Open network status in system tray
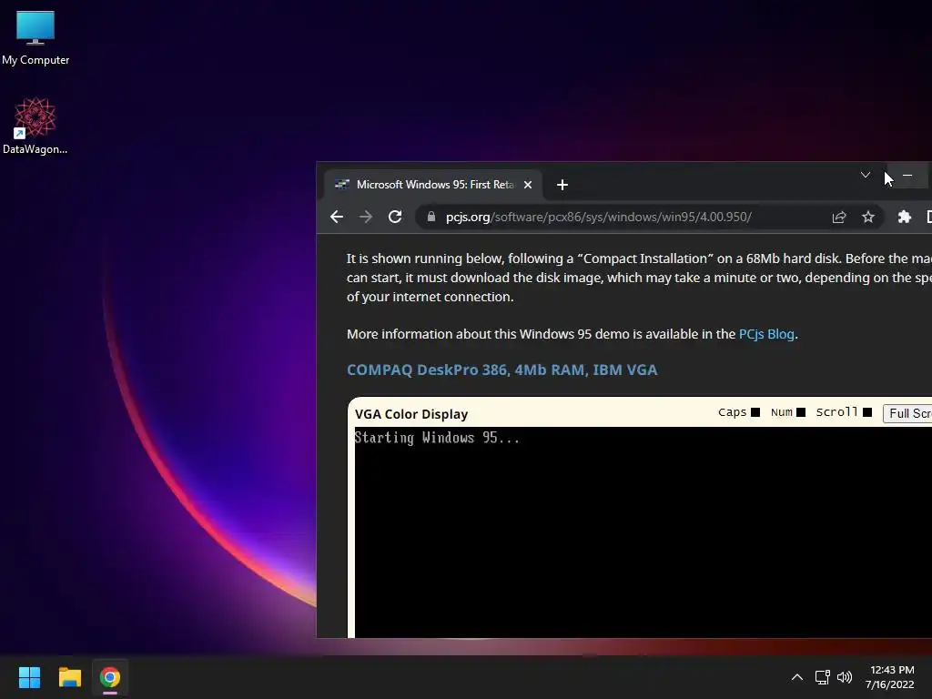This screenshot has width=932, height=699. click(x=822, y=677)
